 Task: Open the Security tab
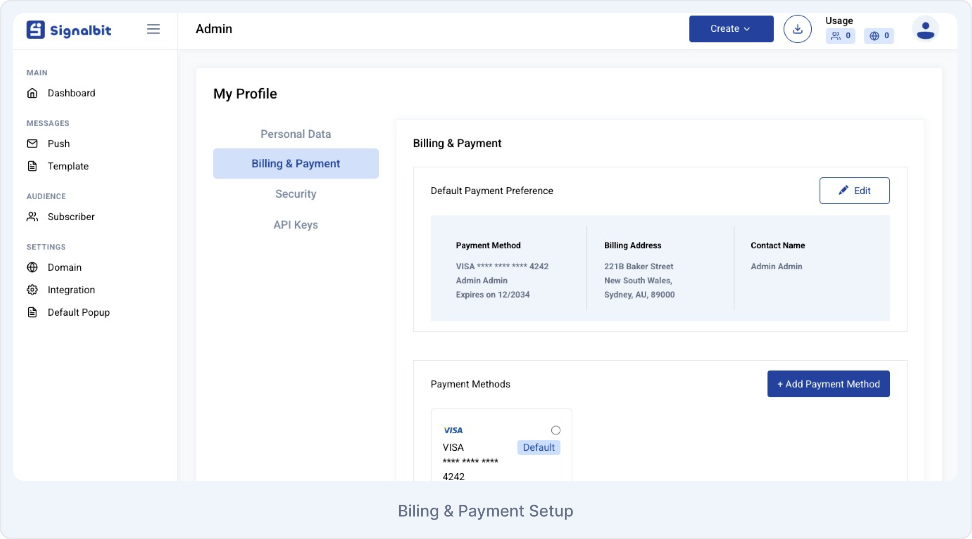(x=295, y=193)
